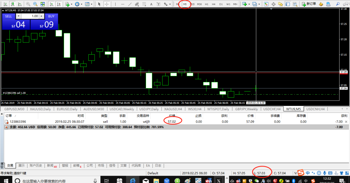Viewport: 350px width, 183px height.
Task: Switch chart timeframe to H1
Action: tap(207, 4)
